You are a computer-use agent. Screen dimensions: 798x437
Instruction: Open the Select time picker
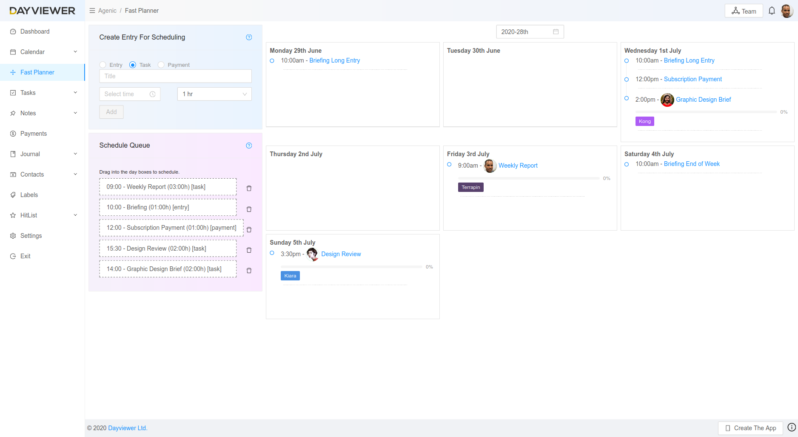point(130,94)
